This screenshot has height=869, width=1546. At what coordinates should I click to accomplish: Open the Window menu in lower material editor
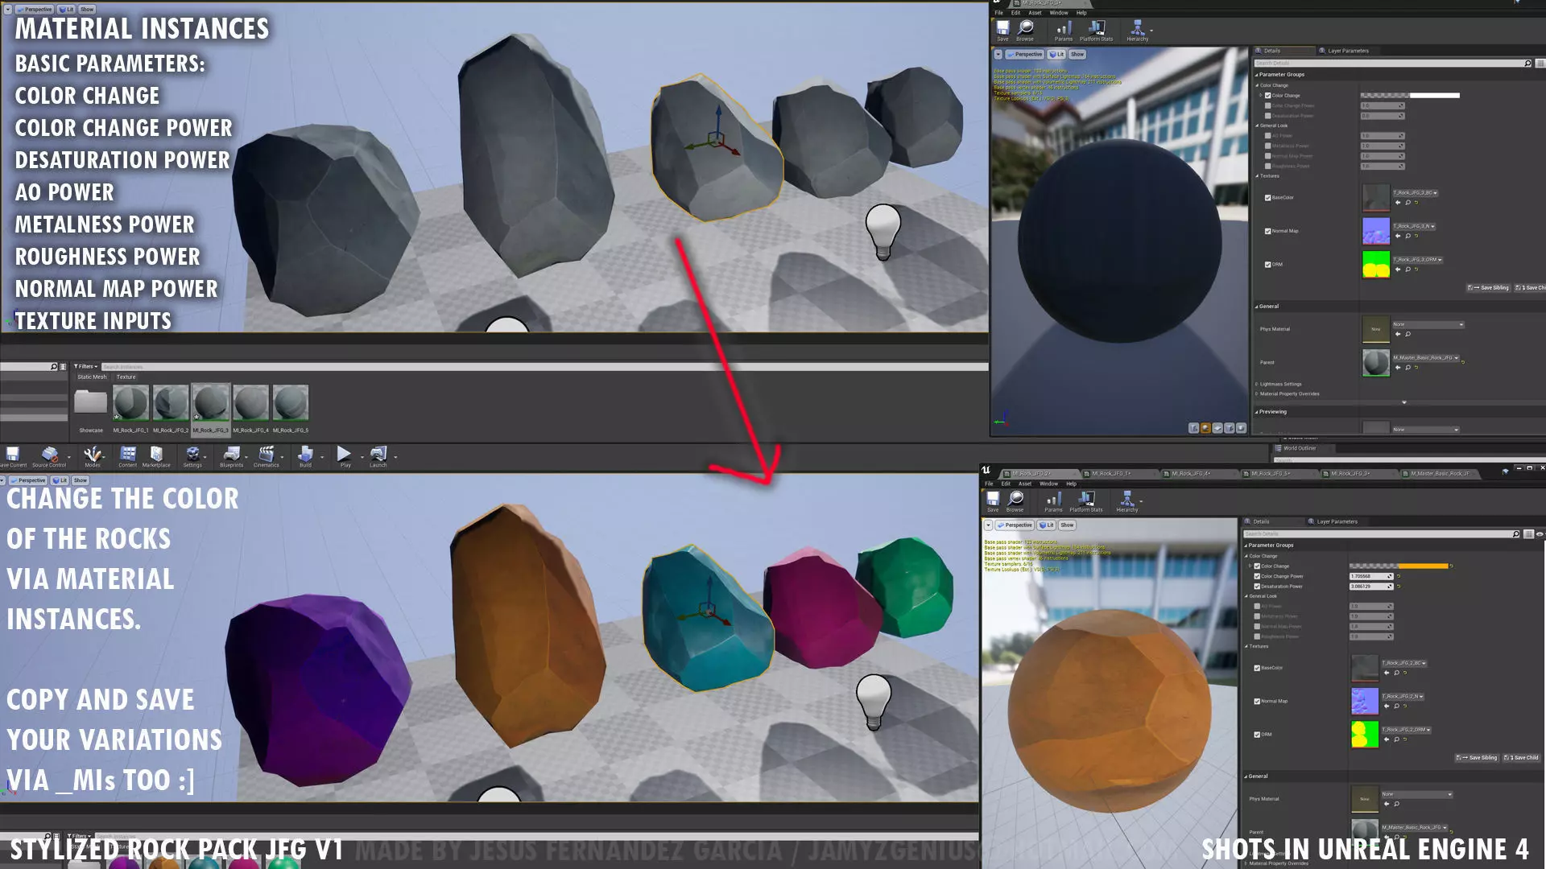1048,484
